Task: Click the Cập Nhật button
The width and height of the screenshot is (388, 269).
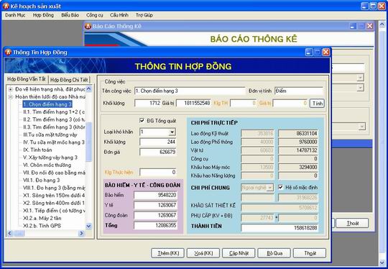Action: (239, 253)
